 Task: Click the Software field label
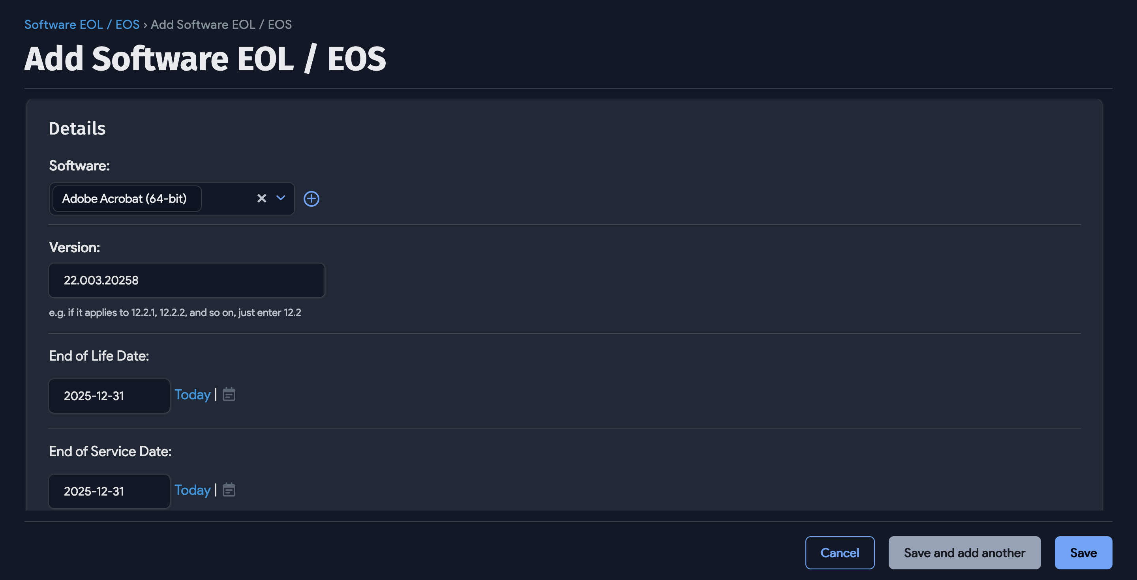(79, 165)
